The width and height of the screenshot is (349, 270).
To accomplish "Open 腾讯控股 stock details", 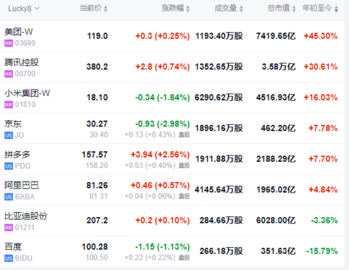I will pyautogui.click(x=172, y=67).
